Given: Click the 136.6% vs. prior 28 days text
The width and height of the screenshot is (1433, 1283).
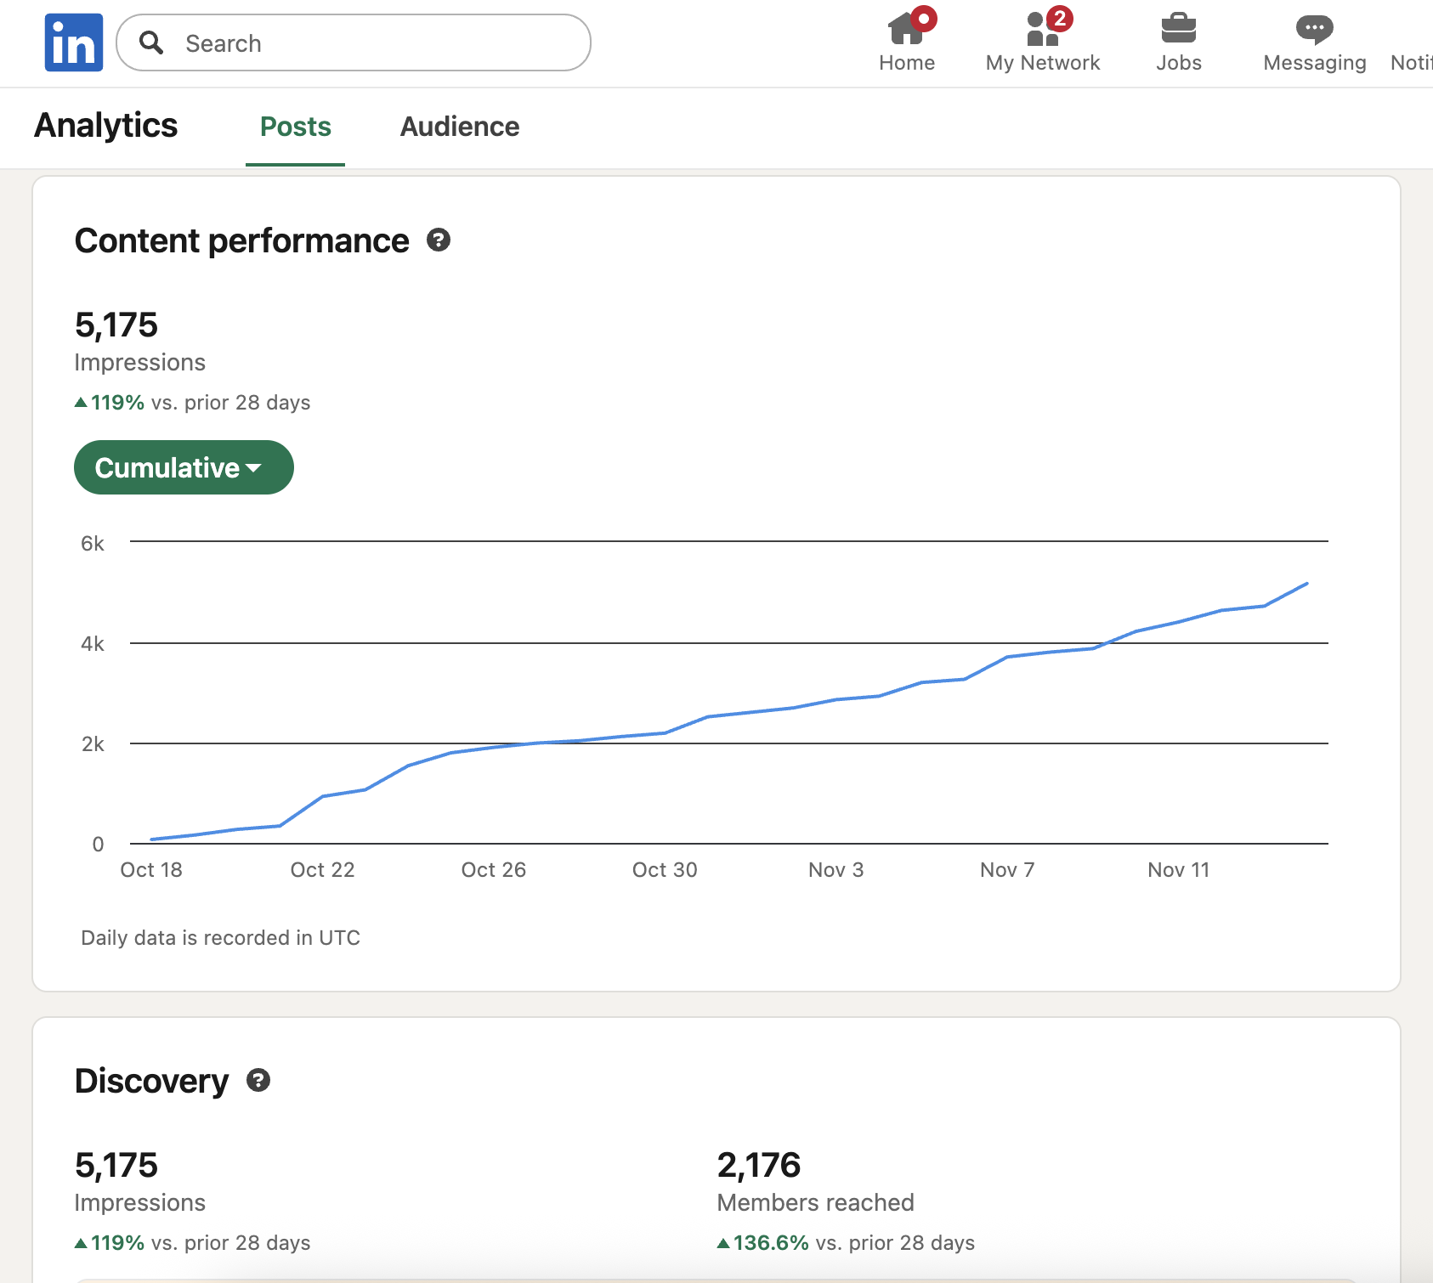Looking at the screenshot, I should [x=852, y=1242].
